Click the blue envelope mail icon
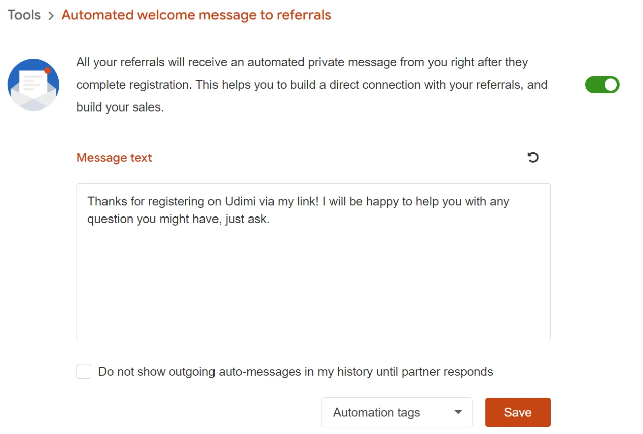Viewport: 643px width, 434px height. pos(33,85)
